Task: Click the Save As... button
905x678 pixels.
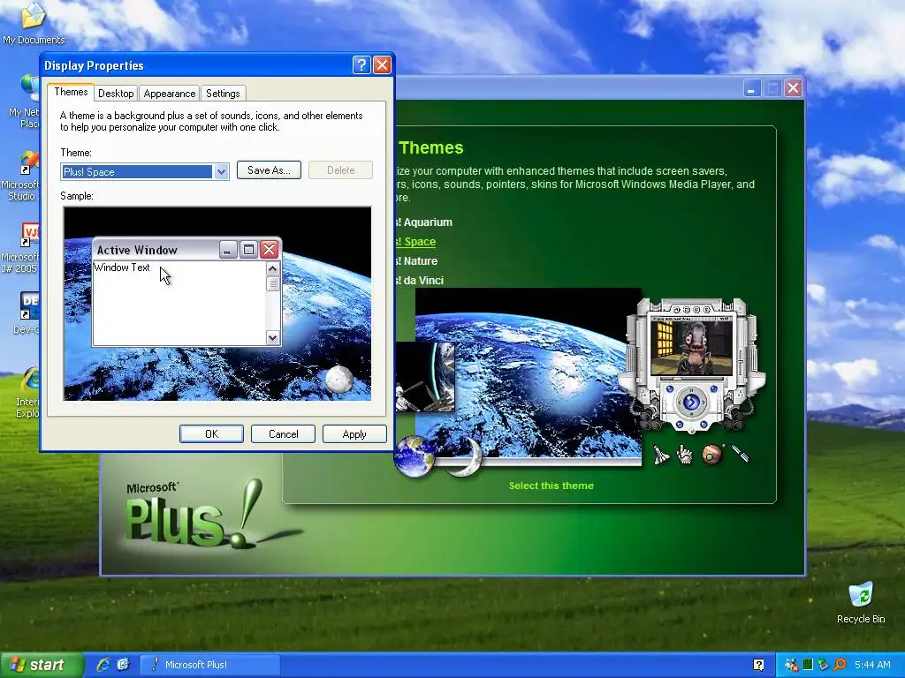Action: pos(269,170)
